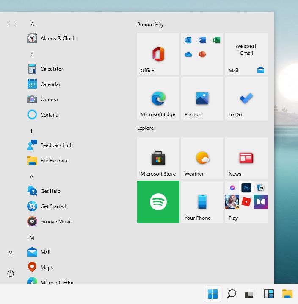Open the Weather tile
Screen dimensions: 298x304
pyautogui.click(x=202, y=158)
